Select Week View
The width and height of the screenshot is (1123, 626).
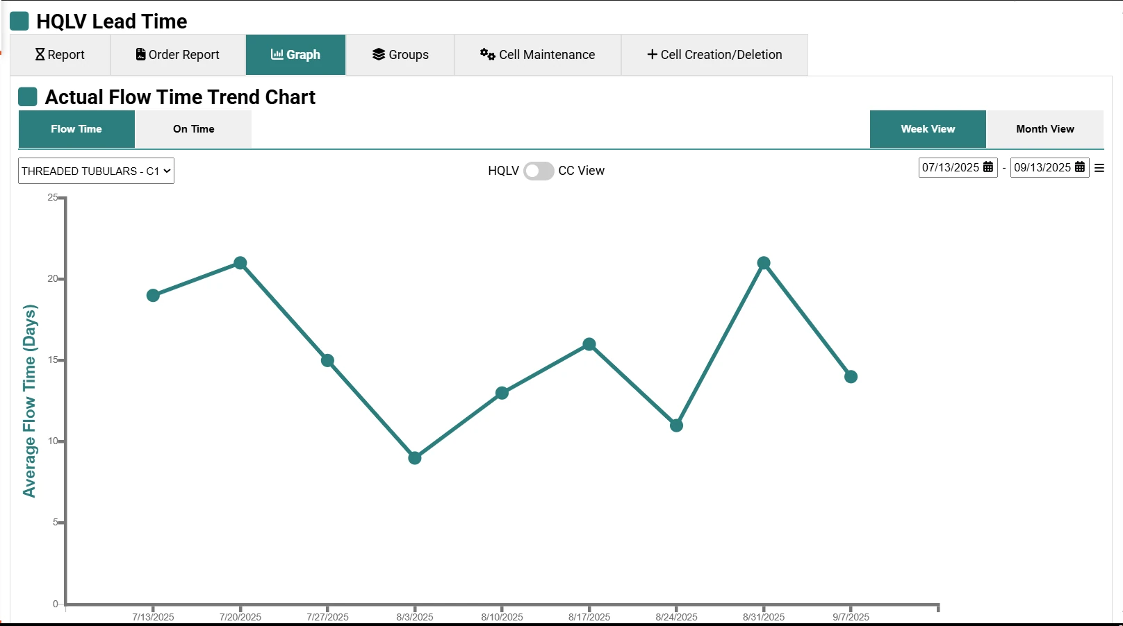pos(928,129)
